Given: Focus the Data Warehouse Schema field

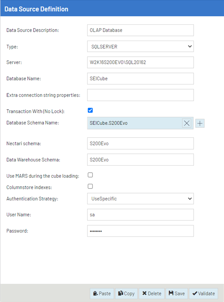Looking at the screenshot, I should click(x=140, y=159).
